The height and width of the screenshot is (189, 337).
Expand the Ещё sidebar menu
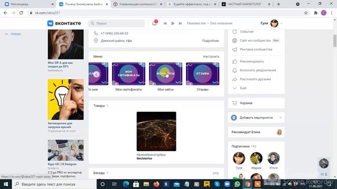coord(243,88)
